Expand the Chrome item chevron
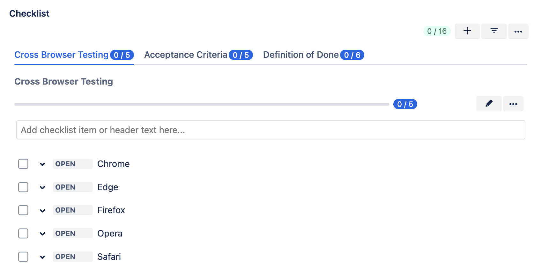The image size is (534, 270). [x=42, y=164]
